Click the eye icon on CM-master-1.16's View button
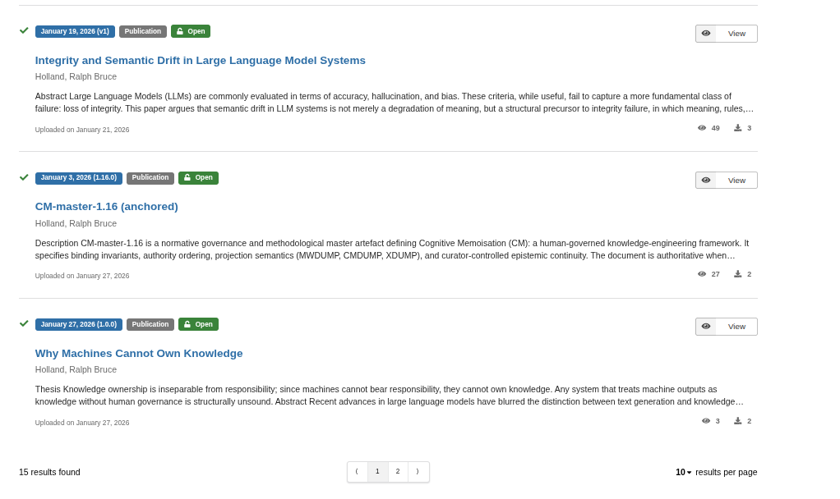 coord(706,181)
